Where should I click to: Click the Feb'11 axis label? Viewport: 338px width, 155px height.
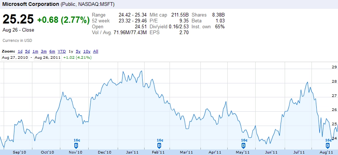pos(158,152)
